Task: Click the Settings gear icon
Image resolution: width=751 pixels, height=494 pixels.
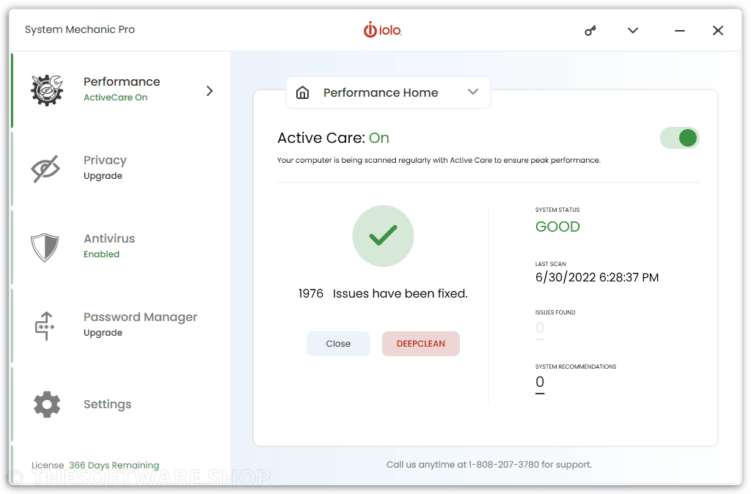Action: [x=47, y=405]
